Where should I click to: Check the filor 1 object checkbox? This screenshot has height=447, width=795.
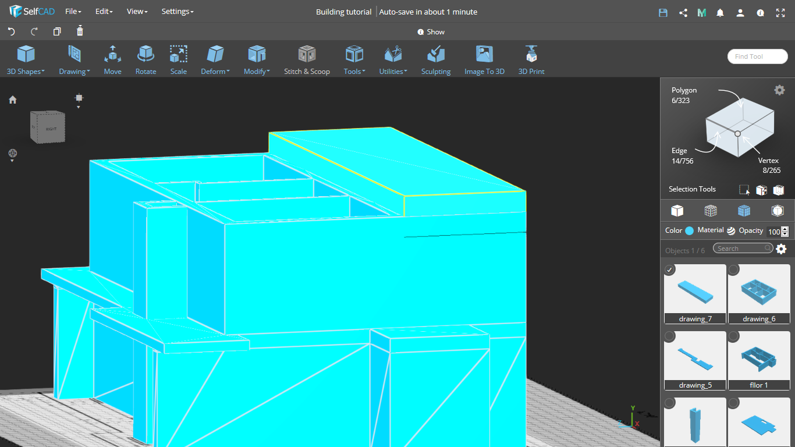[734, 336]
